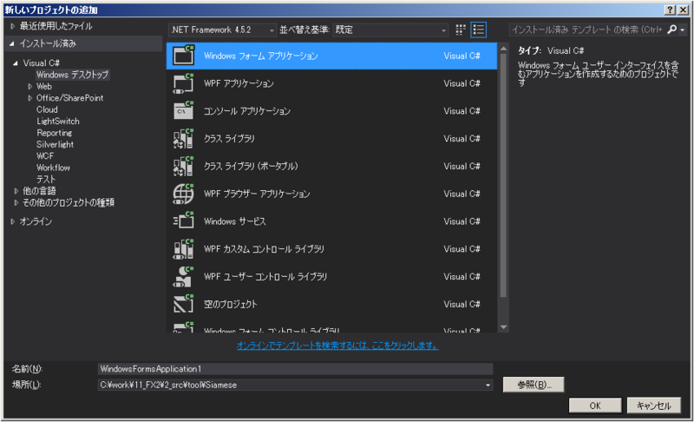This screenshot has height=422, width=694.
Task: Expand the その他のプロジェクトの種類 node
Action: (16, 202)
